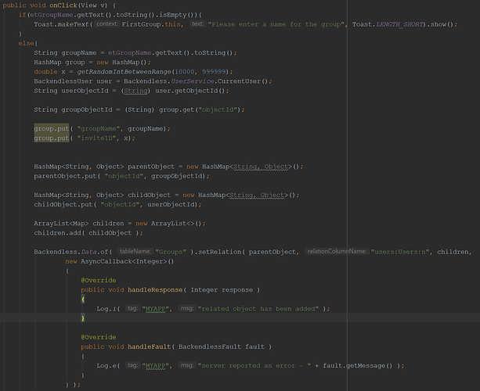Click the relationColumnName: parameter hint
This screenshot has height=391, width=480.
click(337, 251)
